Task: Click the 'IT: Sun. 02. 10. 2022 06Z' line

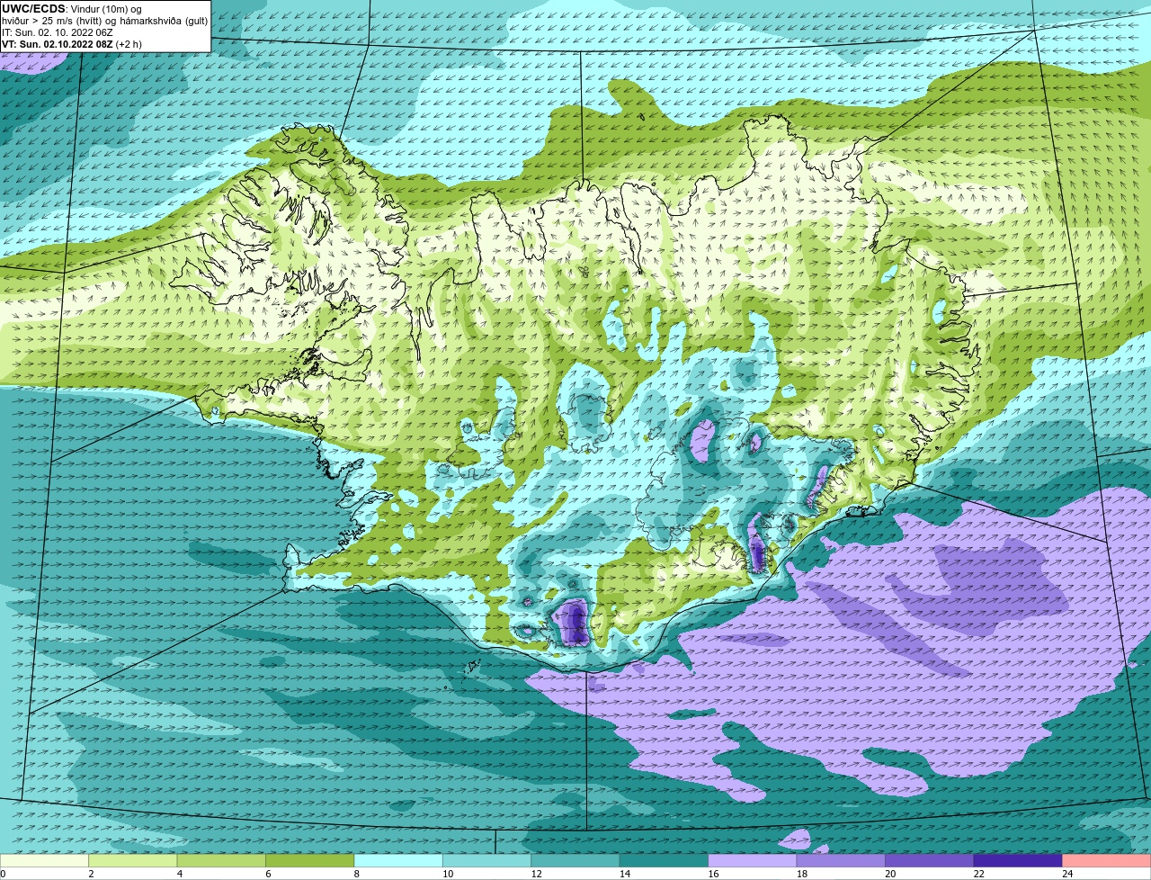Action: [x=58, y=32]
